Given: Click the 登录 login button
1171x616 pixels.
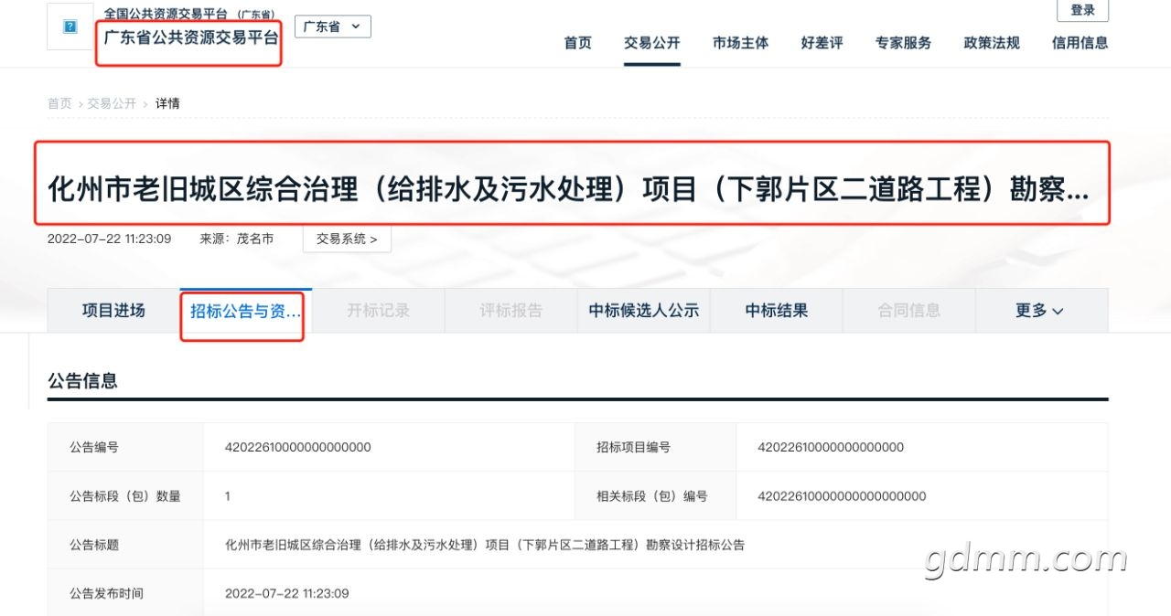Looking at the screenshot, I should tap(1082, 10).
